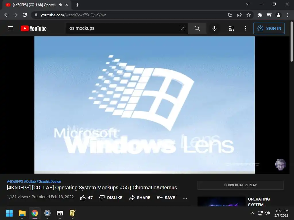Clear the search box text
294x220 pixels.
(x=183, y=28)
